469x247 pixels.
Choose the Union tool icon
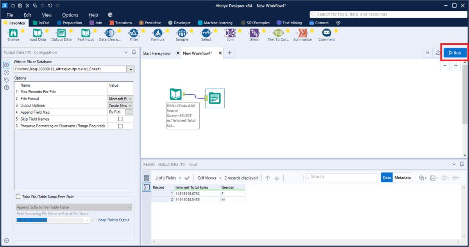click(254, 33)
